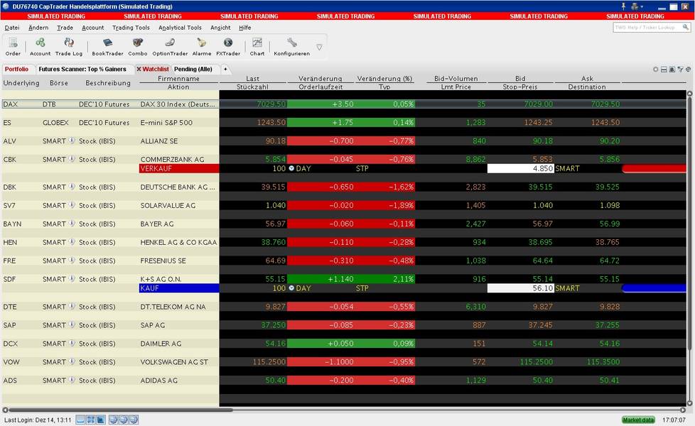Click the first blue status bar icon
The height and width of the screenshot is (426, 695).
81,420
